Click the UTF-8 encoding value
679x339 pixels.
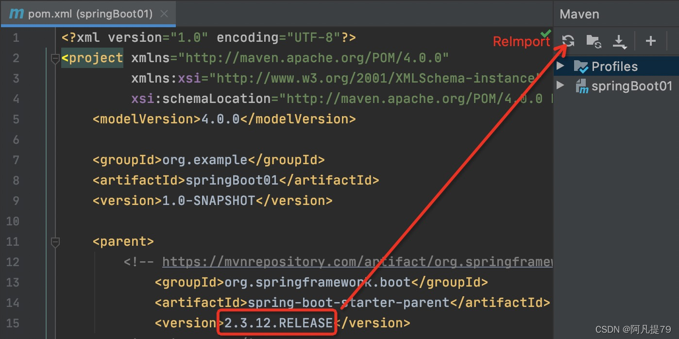click(x=313, y=38)
